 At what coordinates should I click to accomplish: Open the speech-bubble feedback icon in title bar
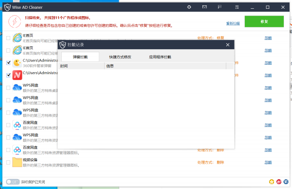tap(220, 7)
